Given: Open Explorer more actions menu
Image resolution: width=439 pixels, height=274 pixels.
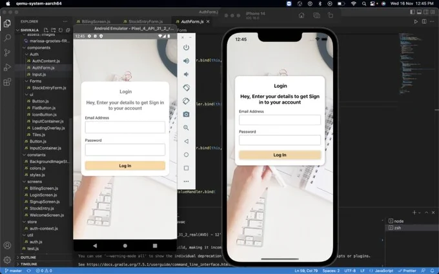Looking at the screenshot, I should tap(65, 21).
